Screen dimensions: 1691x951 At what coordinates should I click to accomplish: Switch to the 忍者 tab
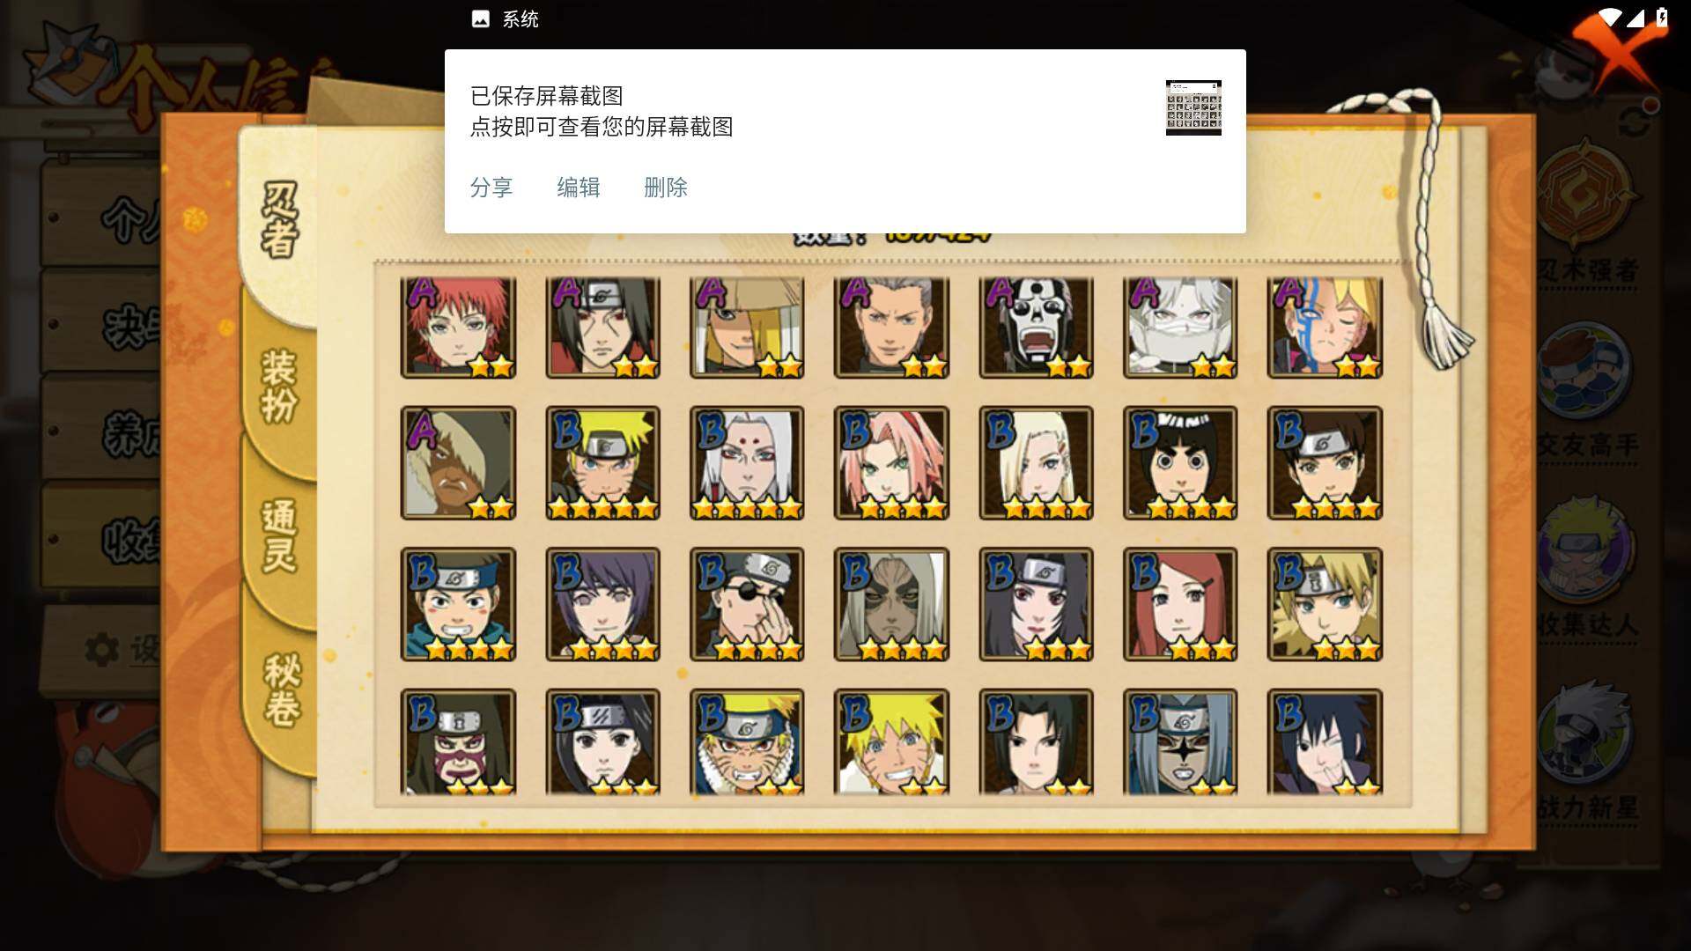[x=280, y=220]
